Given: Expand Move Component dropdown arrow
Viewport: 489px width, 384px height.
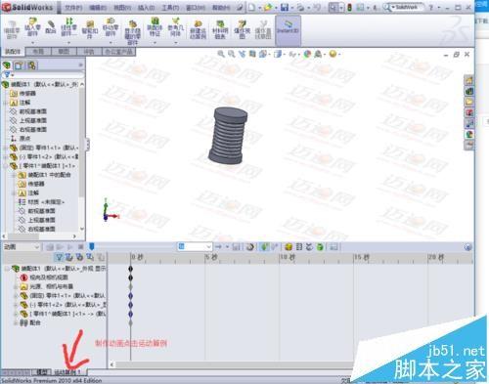Looking at the screenshot, I should [x=111, y=43].
